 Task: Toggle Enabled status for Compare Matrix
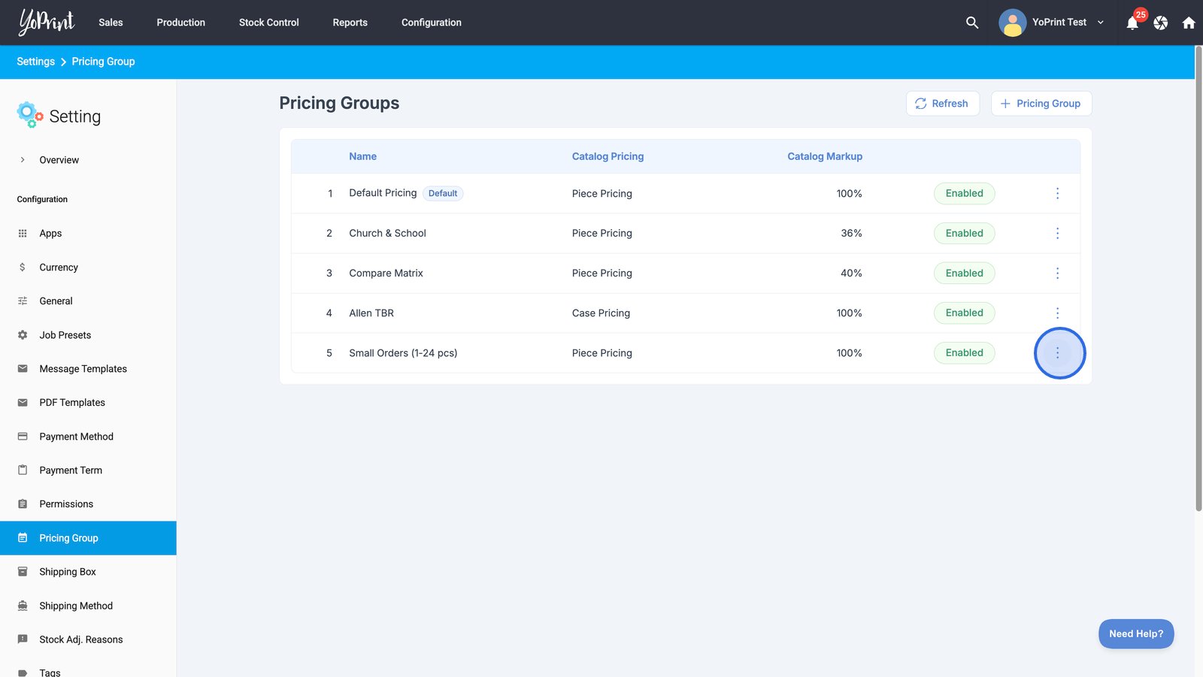pyautogui.click(x=964, y=274)
